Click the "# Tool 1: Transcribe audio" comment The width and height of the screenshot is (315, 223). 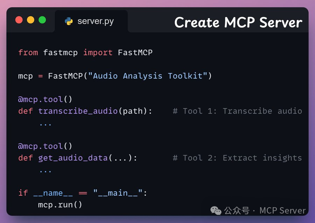237,111
